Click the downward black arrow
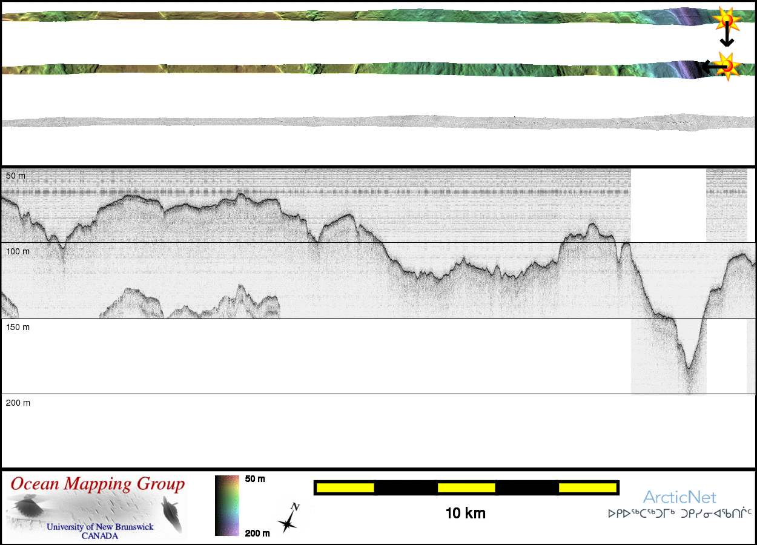 [x=727, y=38]
